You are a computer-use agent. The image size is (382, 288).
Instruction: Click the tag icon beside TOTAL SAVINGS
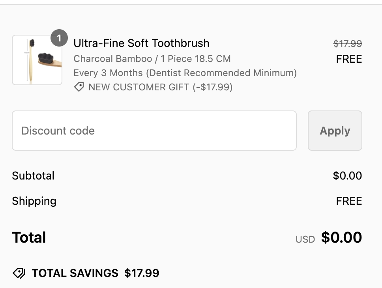19,273
